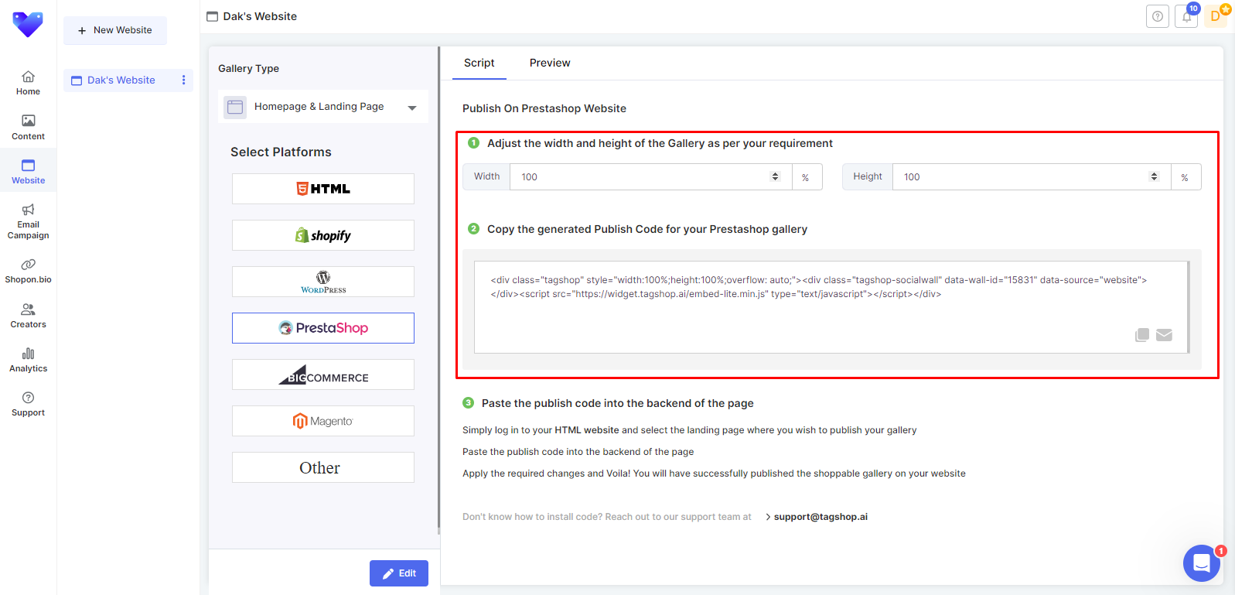Open the Content sidebar section
This screenshot has height=595, width=1235.
28,128
